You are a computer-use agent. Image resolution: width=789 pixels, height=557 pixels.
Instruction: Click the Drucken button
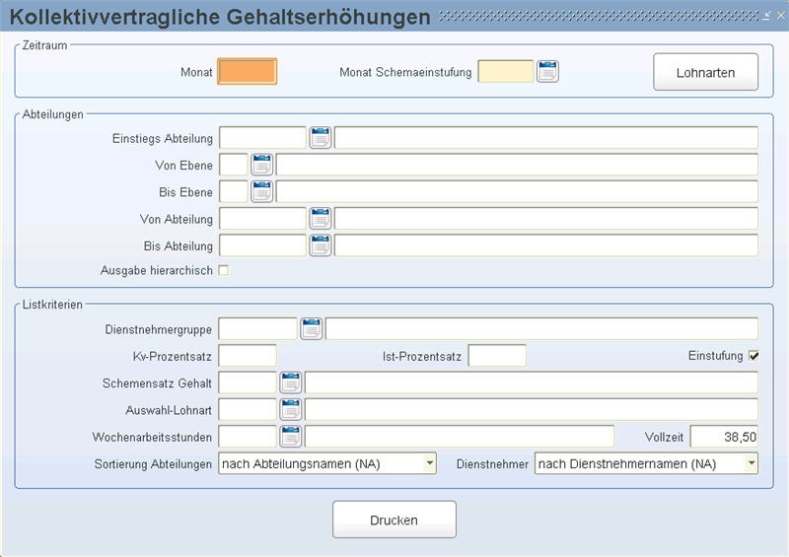coord(394,520)
